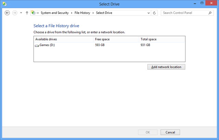Expand the address bar previous locations dropdown
The height and width of the screenshot is (140, 219).
pos(149,13)
